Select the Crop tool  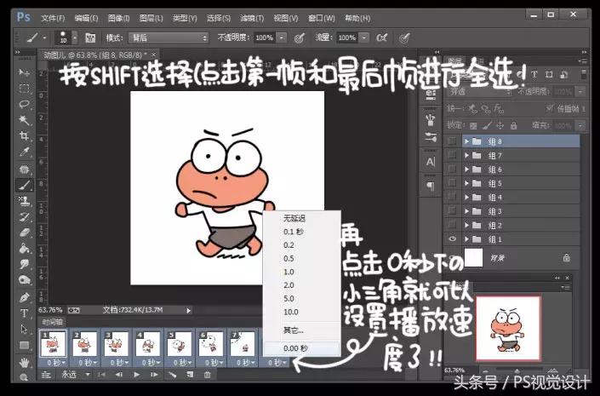[25, 136]
